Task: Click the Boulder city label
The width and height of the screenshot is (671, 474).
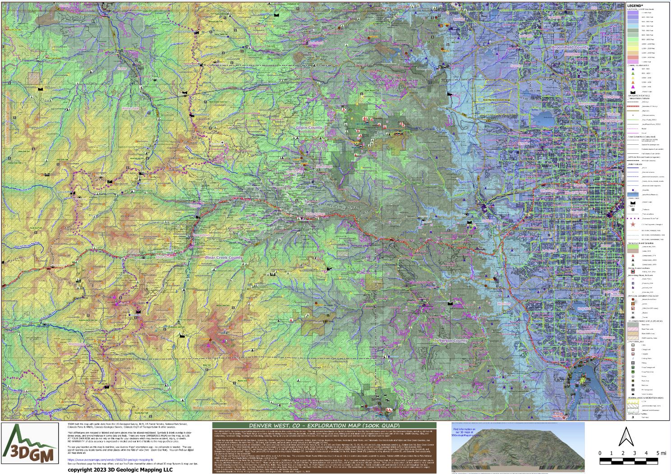Action: [458, 20]
